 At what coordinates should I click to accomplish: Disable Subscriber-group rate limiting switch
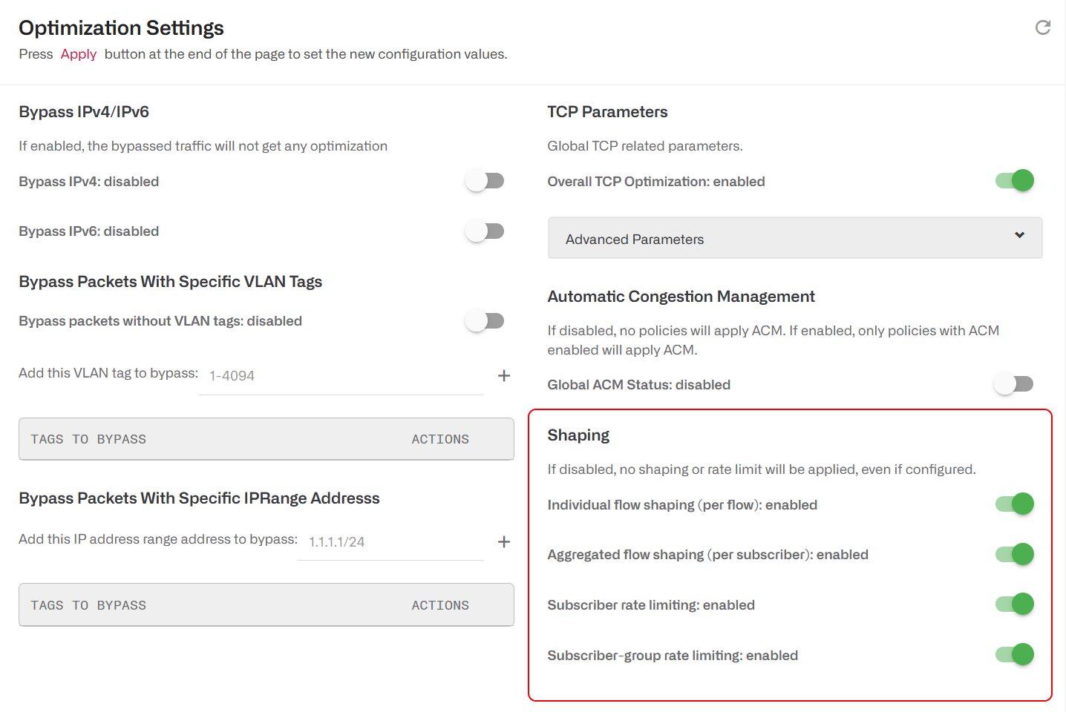point(1015,654)
